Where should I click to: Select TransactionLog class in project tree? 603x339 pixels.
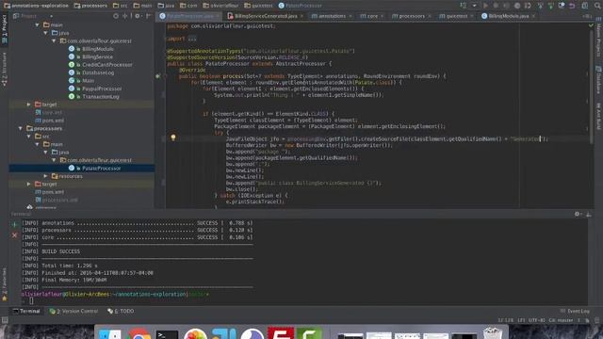pyautogui.click(x=101, y=96)
